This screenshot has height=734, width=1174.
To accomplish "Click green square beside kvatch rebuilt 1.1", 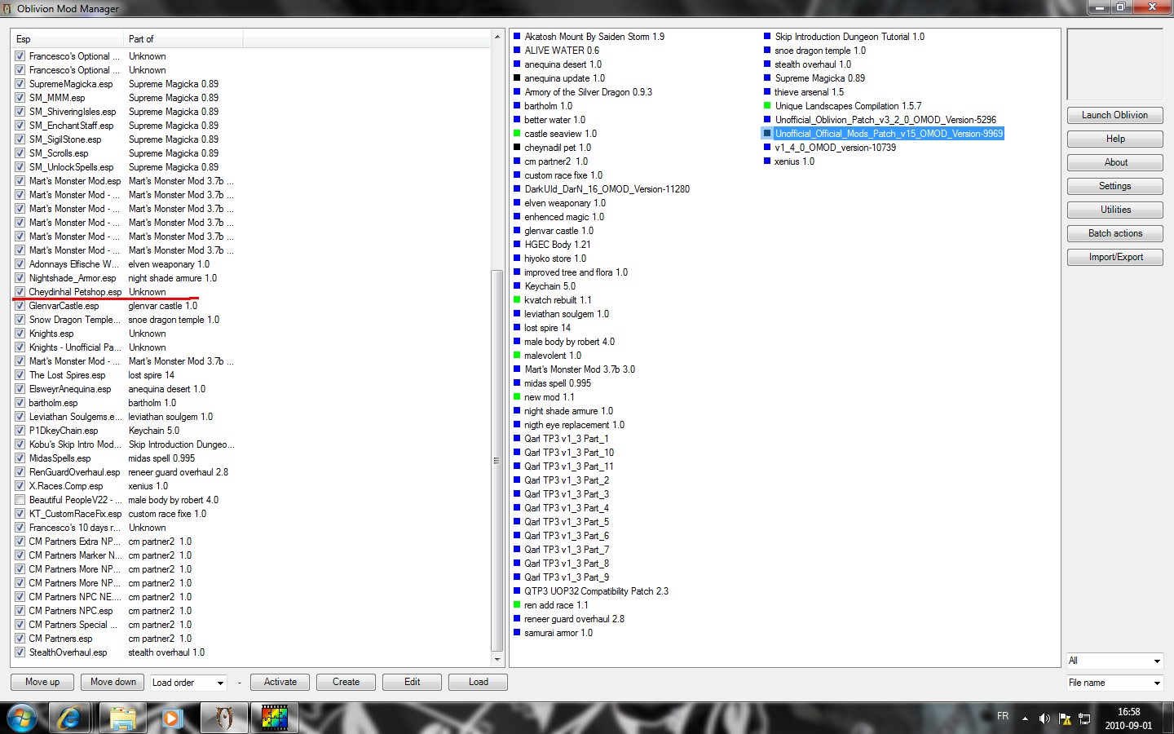I will (x=517, y=300).
